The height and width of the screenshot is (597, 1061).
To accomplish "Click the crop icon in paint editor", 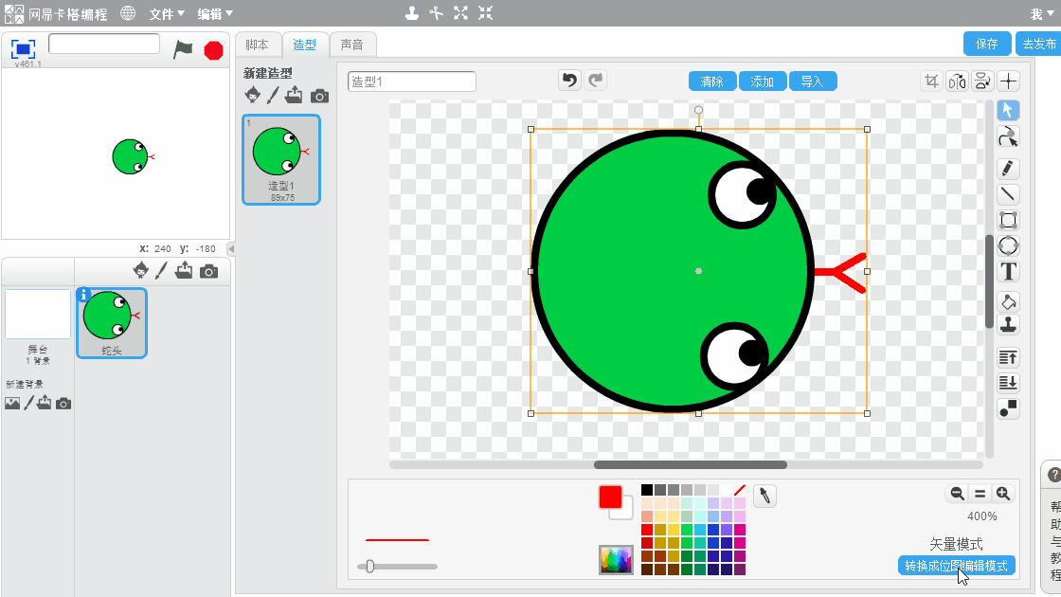I will coord(932,81).
